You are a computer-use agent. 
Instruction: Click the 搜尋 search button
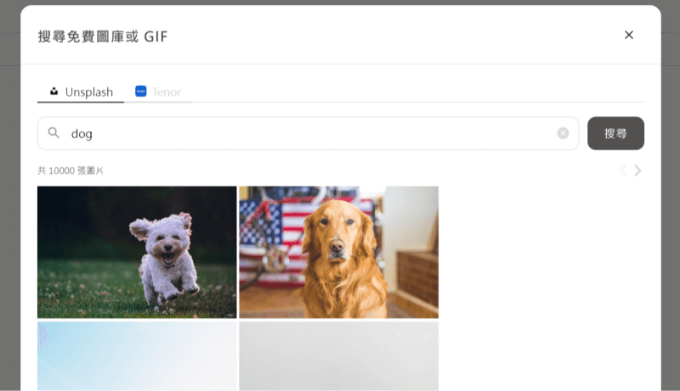tap(615, 133)
